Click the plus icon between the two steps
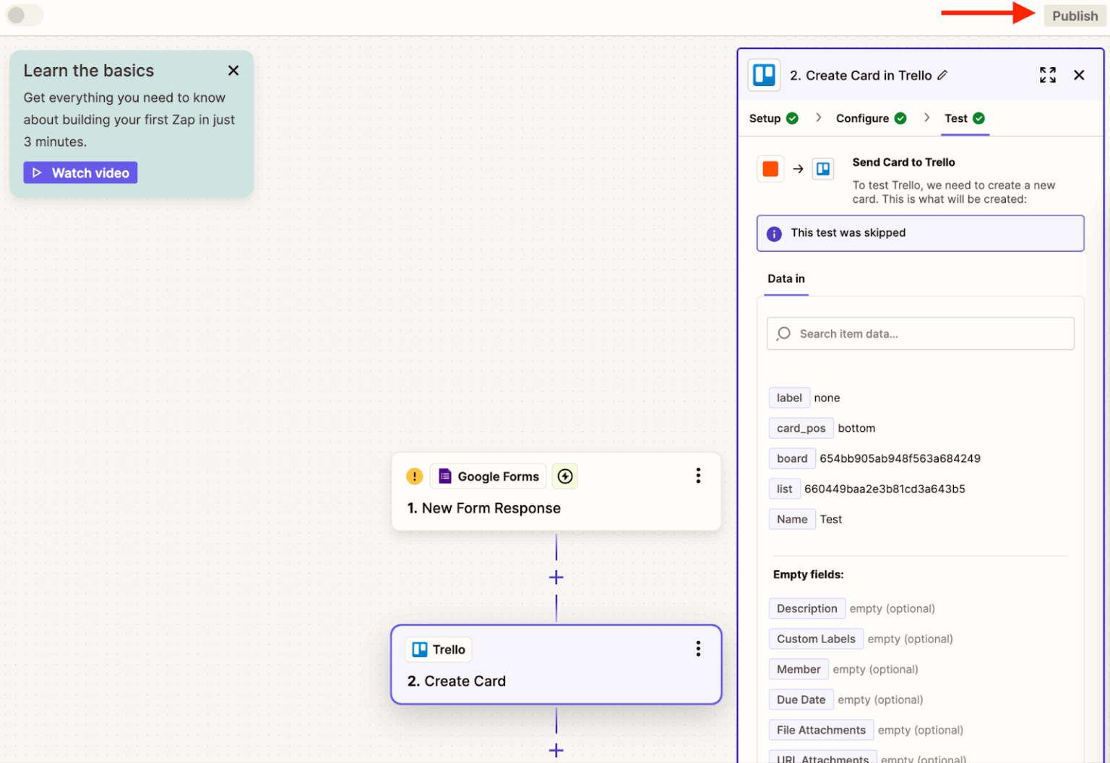The image size is (1110, 763). point(556,577)
